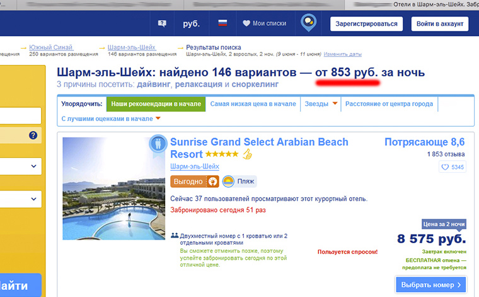This screenshot has height=297, width=479.
Task: Switch language using the Russian flag
Action: 222,23
